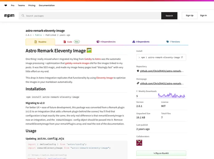
Task: Click the Installation heading
Action: pos(36,89)
